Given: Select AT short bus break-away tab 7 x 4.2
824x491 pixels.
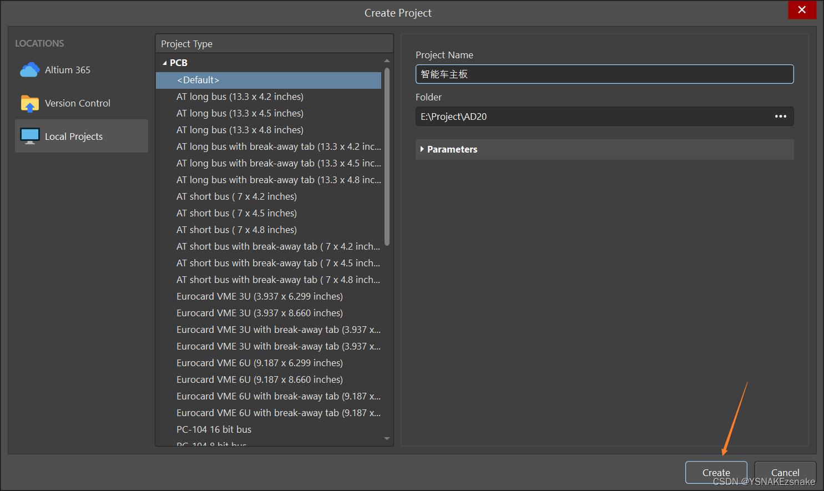Looking at the screenshot, I should coord(269,246).
